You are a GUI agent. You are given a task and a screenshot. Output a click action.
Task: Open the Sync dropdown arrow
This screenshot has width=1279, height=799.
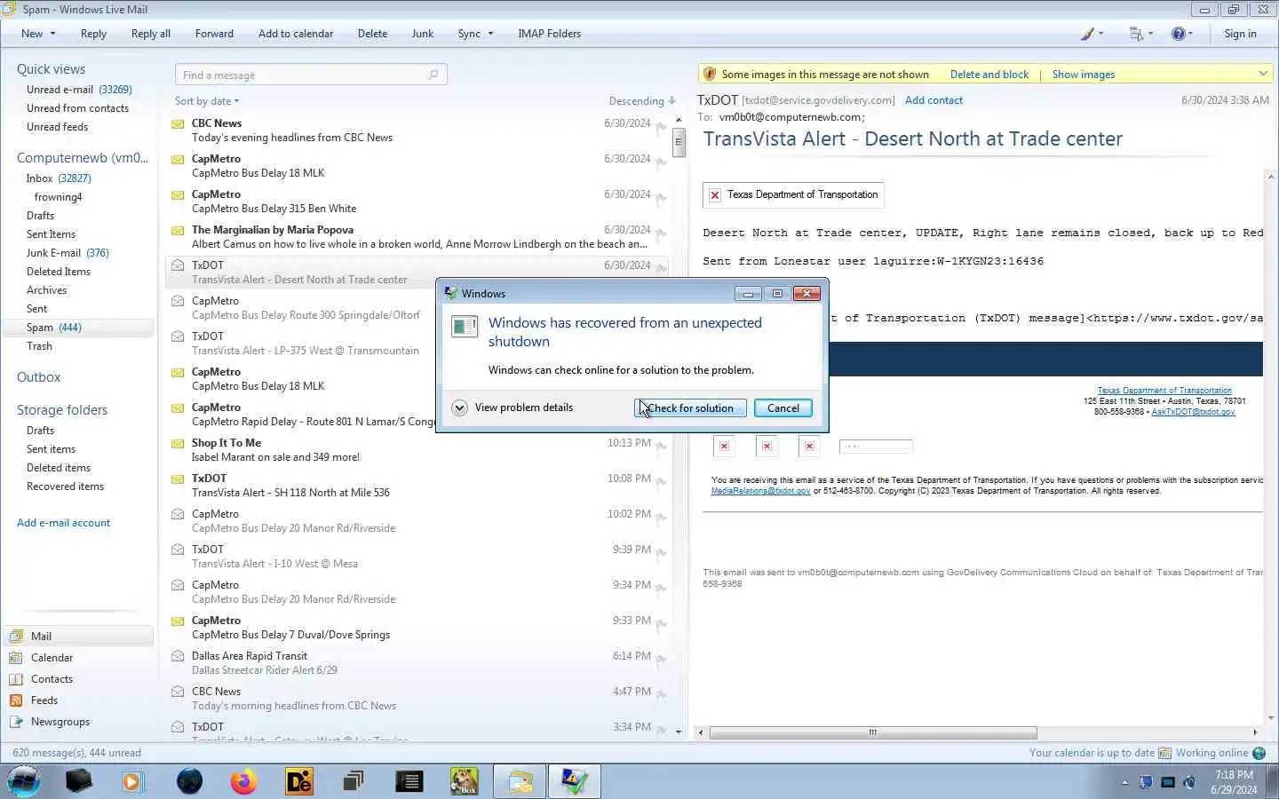click(489, 34)
